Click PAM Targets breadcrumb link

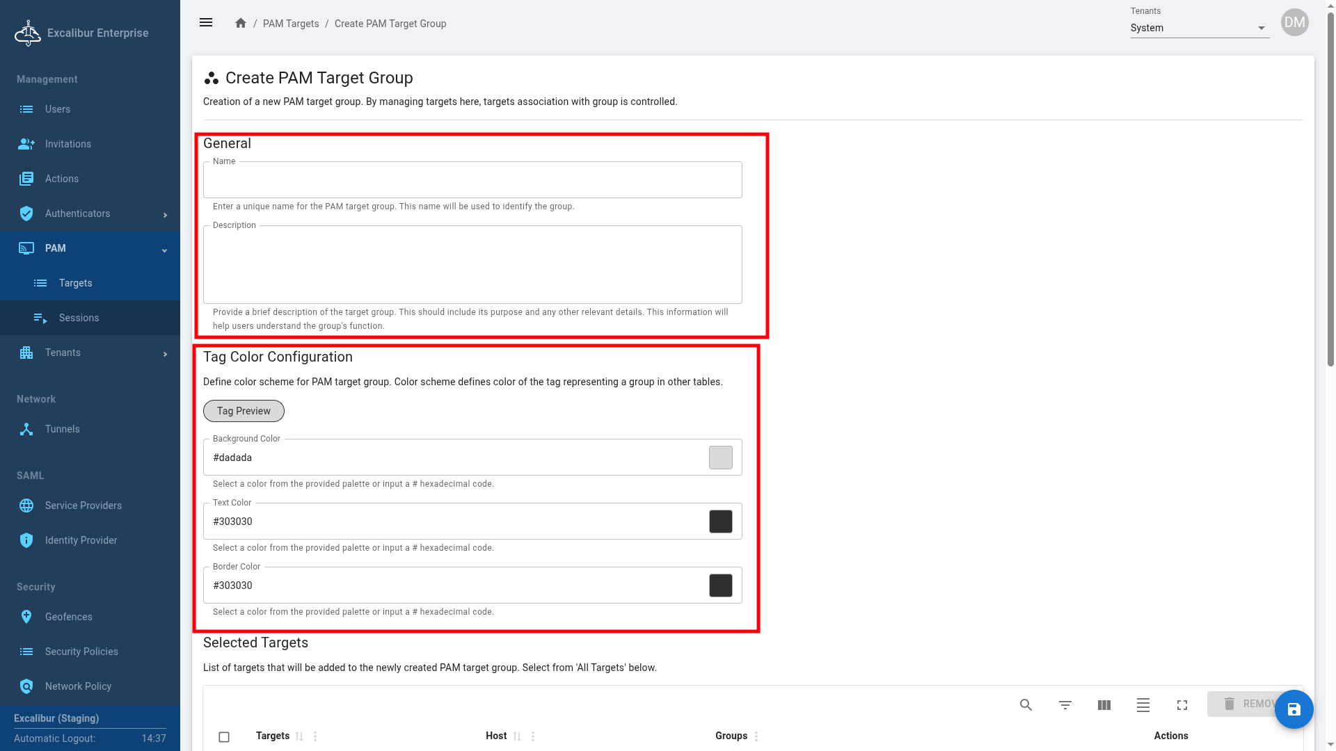coord(291,24)
